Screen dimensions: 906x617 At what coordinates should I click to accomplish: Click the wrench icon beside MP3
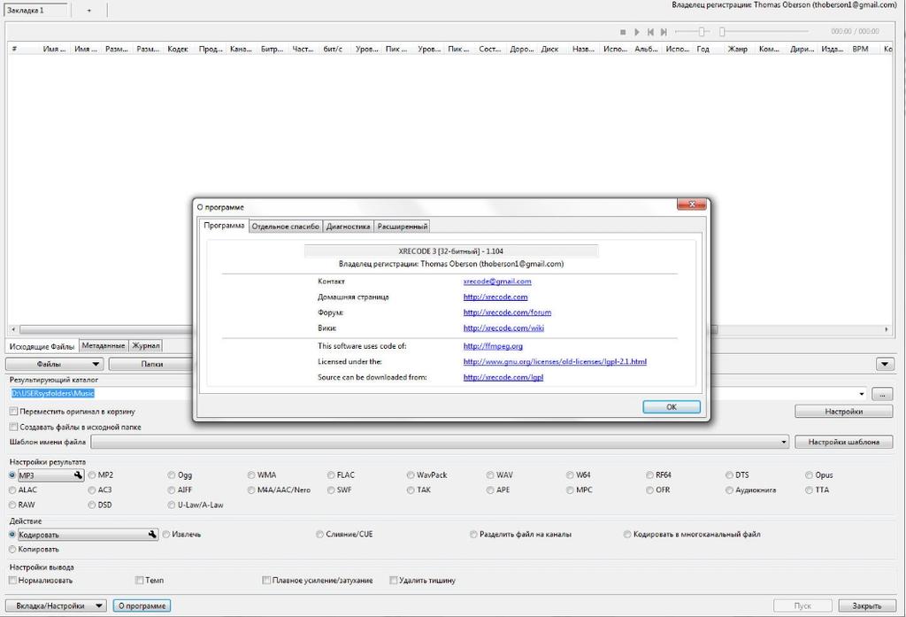pyautogui.click(x=78, y=474)
